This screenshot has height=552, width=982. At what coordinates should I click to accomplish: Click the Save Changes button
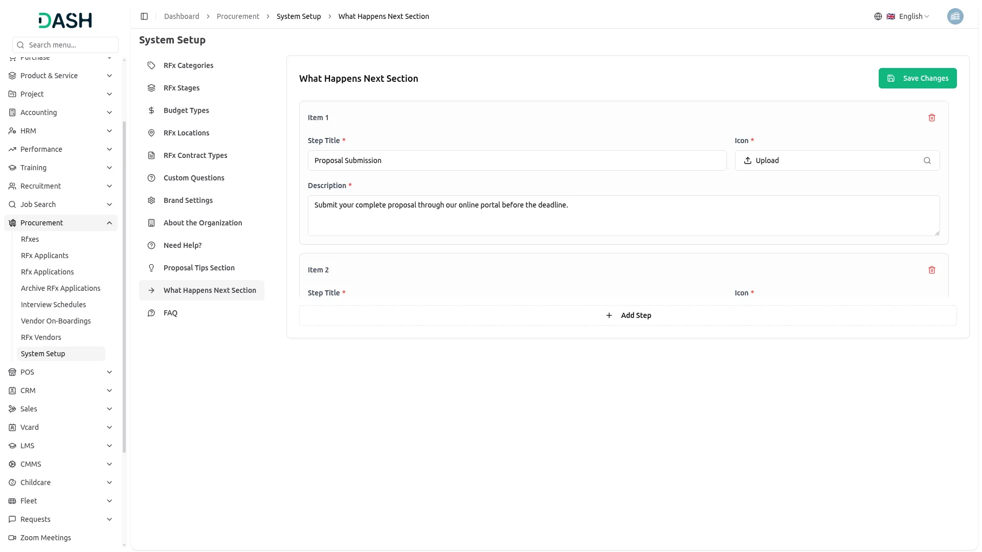point(917,78)
